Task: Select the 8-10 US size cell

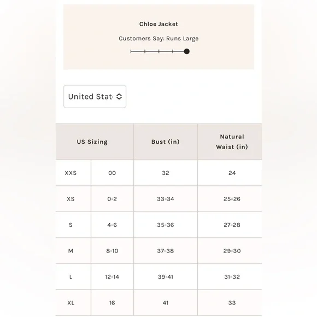Action: [x=112, y=251]
